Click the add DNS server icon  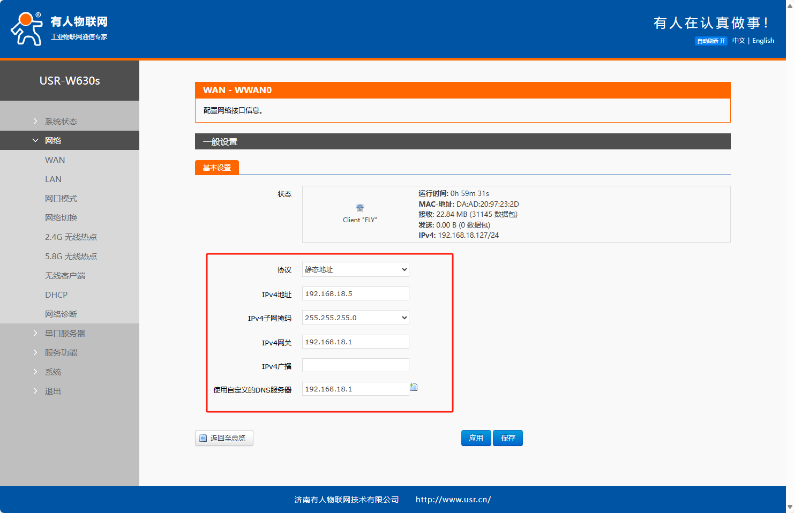pos(414,387)
